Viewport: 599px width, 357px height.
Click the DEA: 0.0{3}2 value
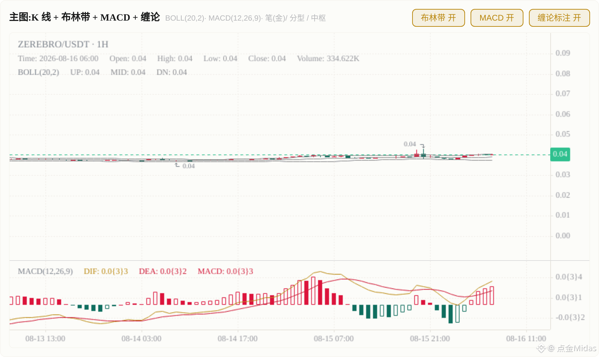click(163, 272)
